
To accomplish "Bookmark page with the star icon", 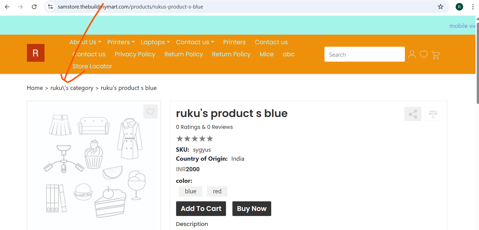I will (441, 7).
